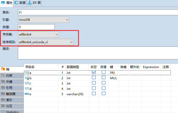Click into the 描述 text area

97,53
